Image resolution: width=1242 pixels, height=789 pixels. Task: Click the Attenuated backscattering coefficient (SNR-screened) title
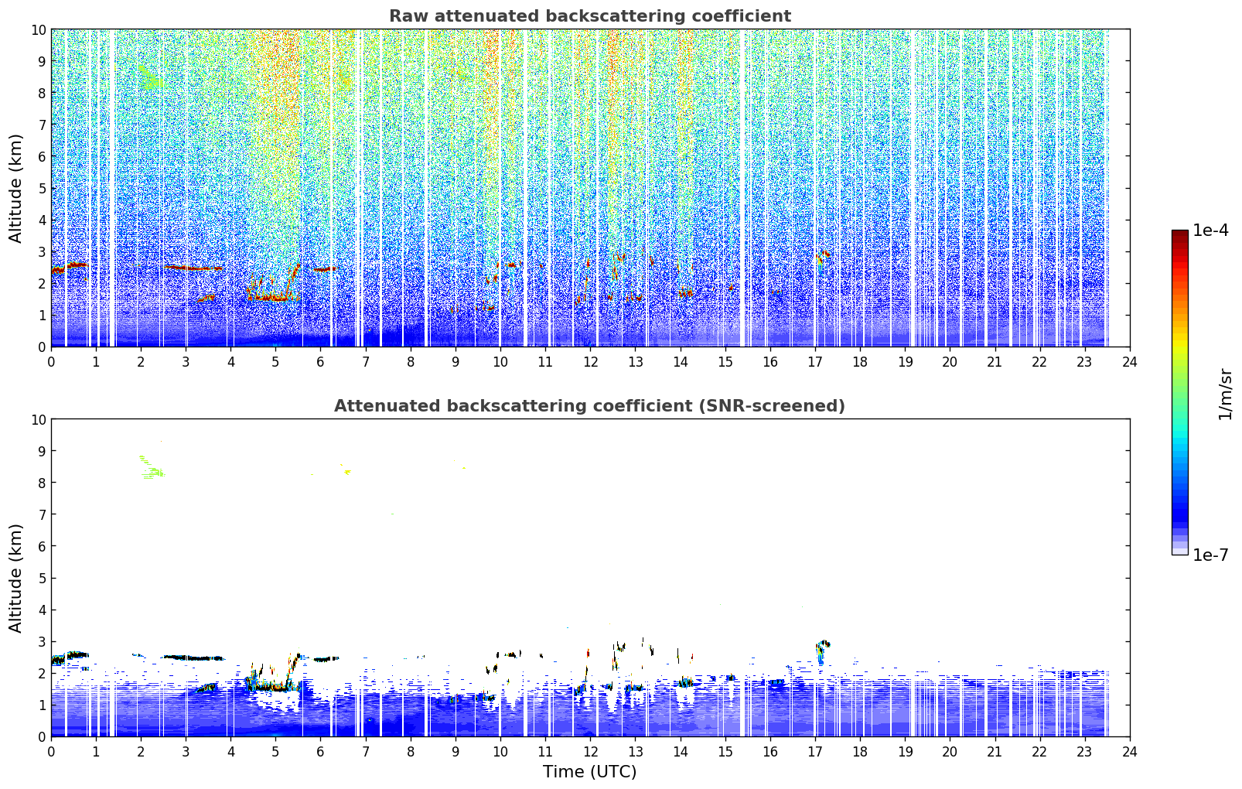tap(589, 406)
